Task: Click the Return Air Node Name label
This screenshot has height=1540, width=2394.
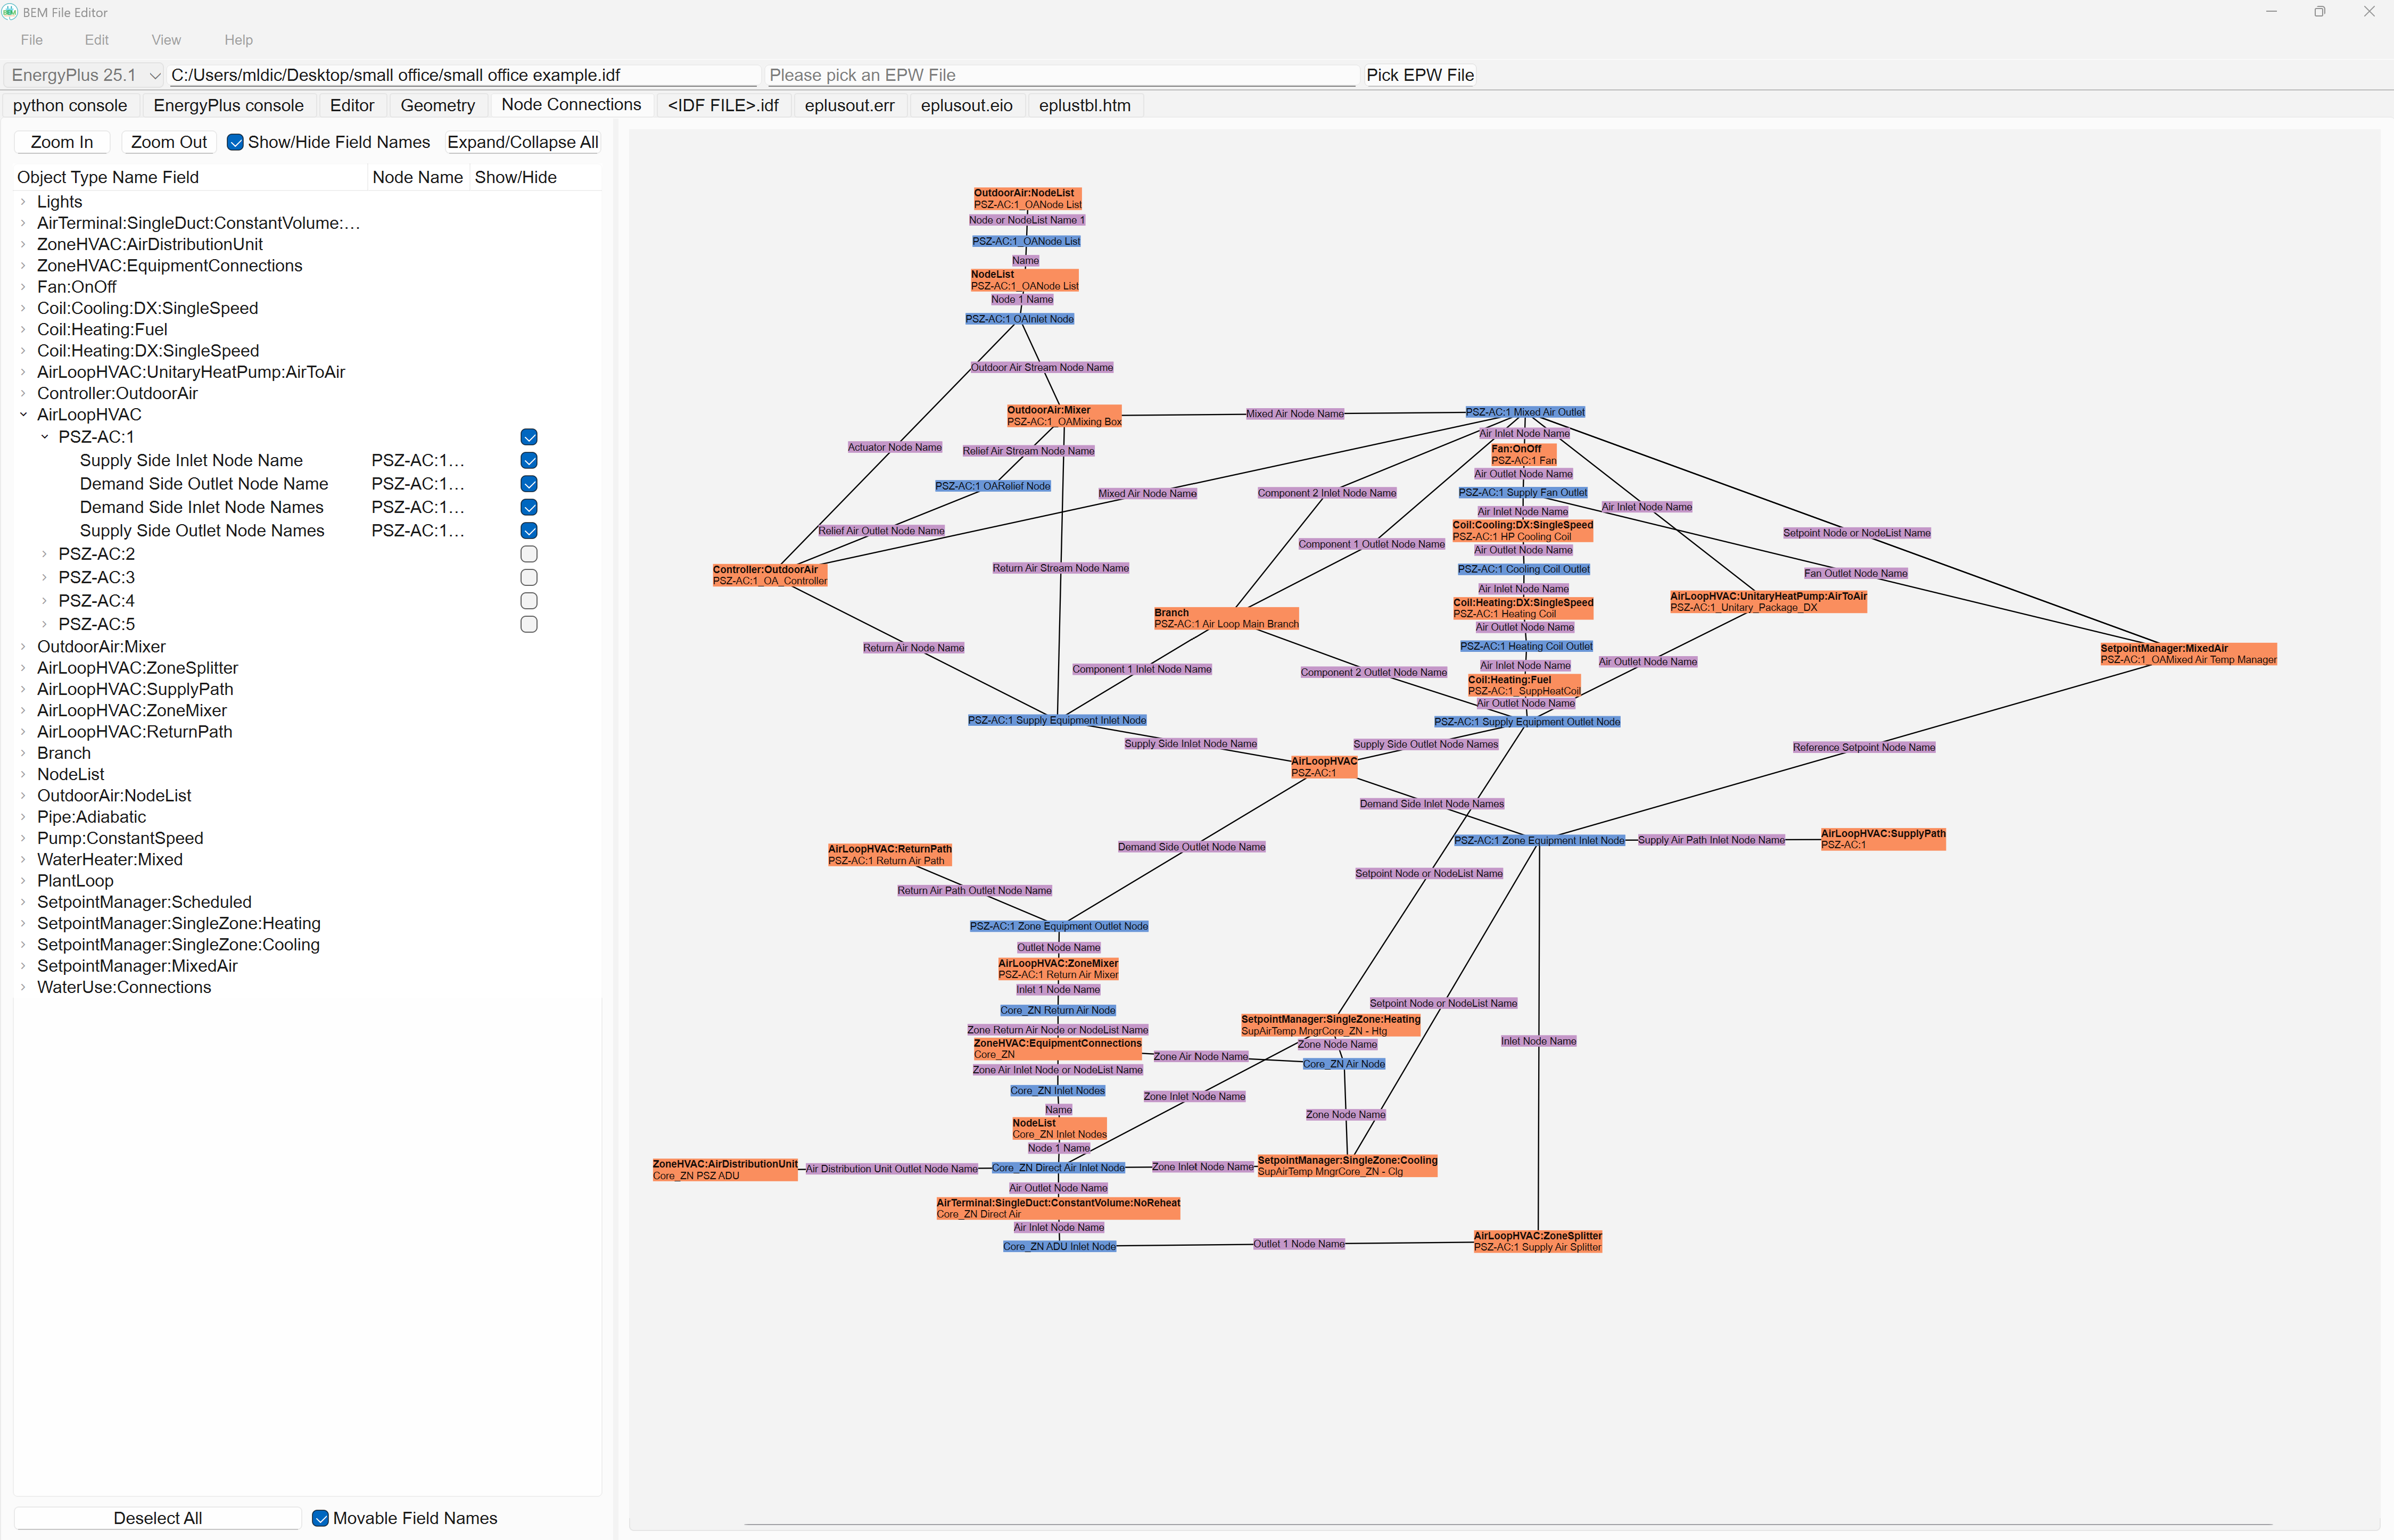Action: click(913, 648)
